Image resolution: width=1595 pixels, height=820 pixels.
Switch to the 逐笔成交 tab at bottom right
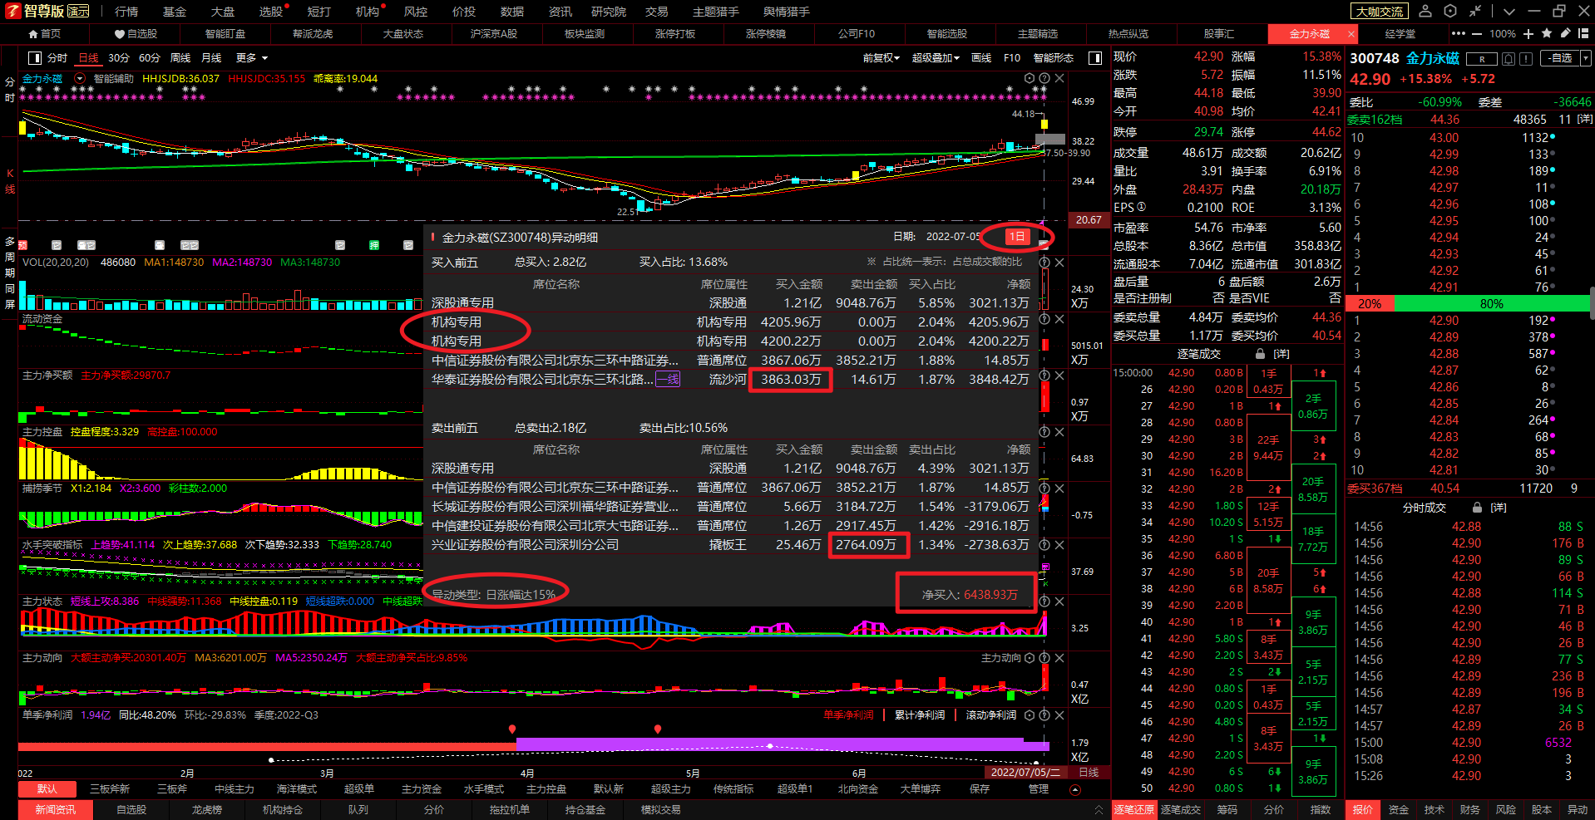(x=1181, y=809)
